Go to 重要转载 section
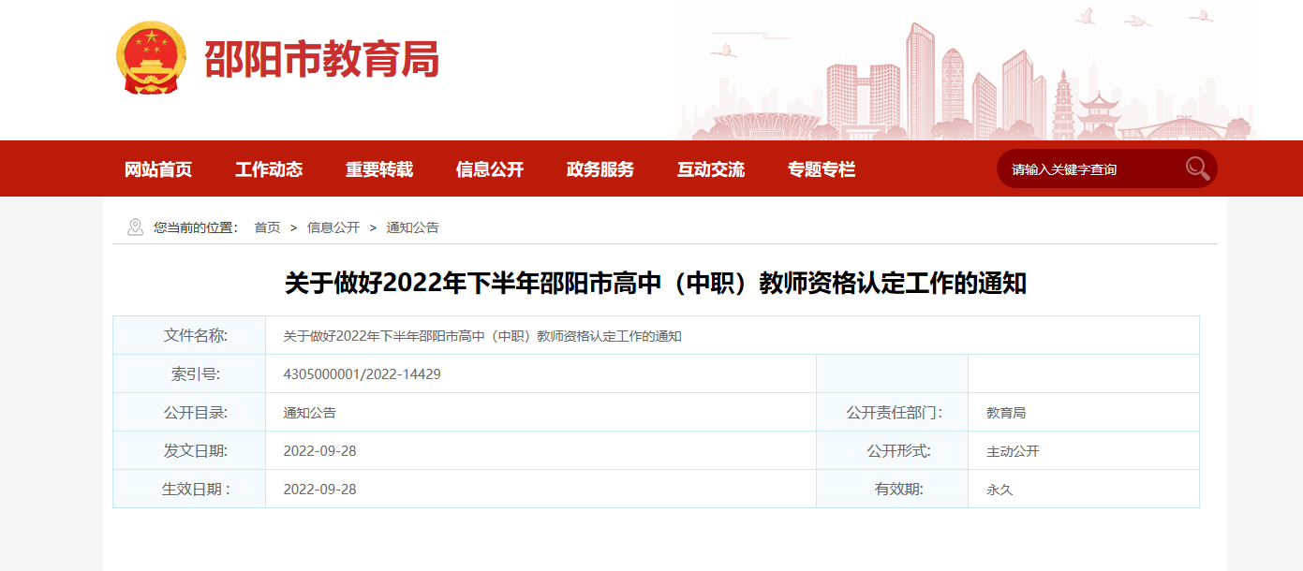1303x571 pixels. click(x=379, y=169)
